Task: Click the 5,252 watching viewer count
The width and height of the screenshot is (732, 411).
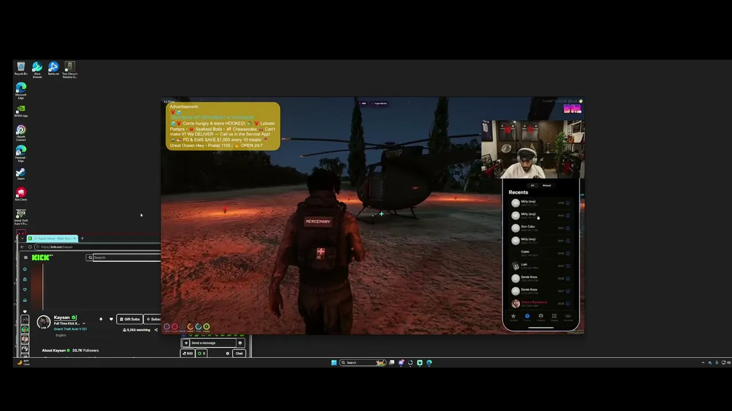Action: (x=137, y=330)
